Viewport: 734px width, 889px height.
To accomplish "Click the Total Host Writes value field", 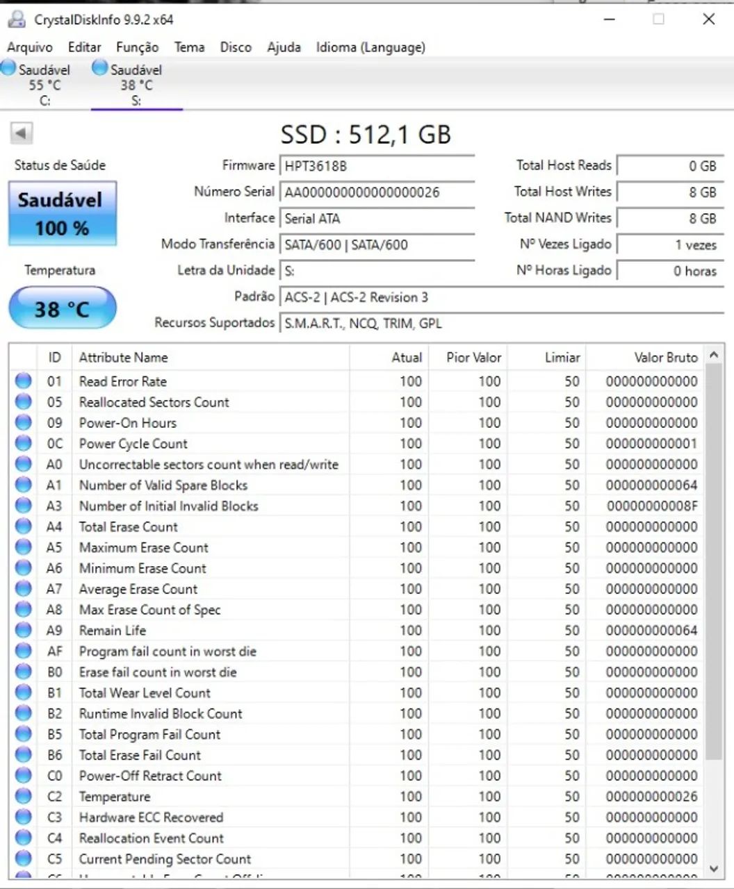I will point(669,192).
